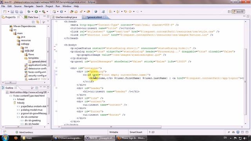Screen dimensions: 251x141
Task: Open the Navigate menu
Action: 29,6
